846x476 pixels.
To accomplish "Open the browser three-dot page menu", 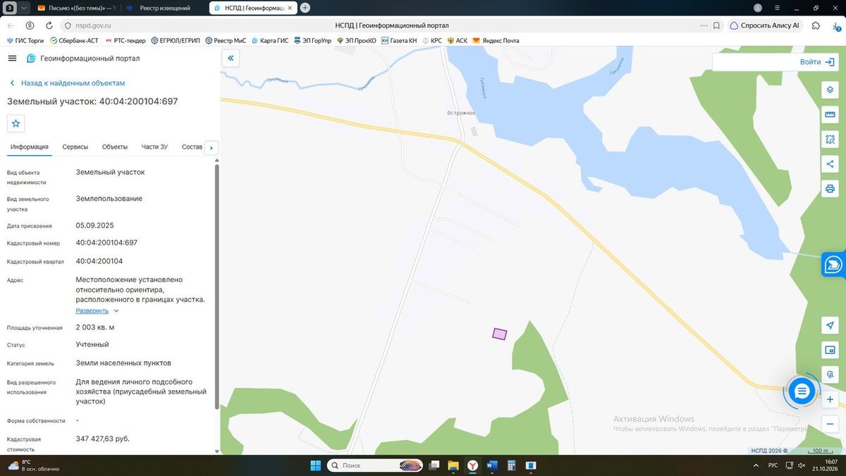I will click(704, 25).
